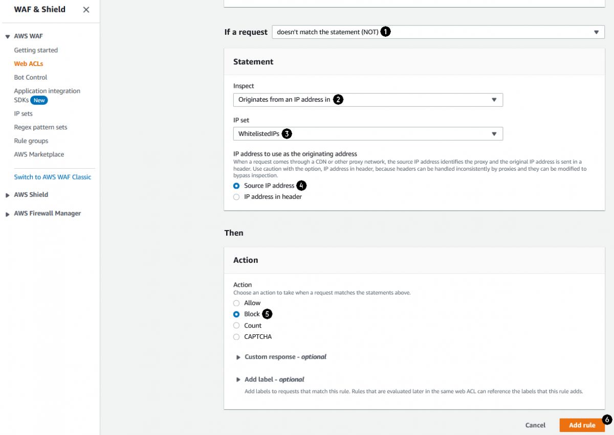The width and height of the screenshot is (614, 435).
Task: Open the IP set dropdown
Action: 368,134
